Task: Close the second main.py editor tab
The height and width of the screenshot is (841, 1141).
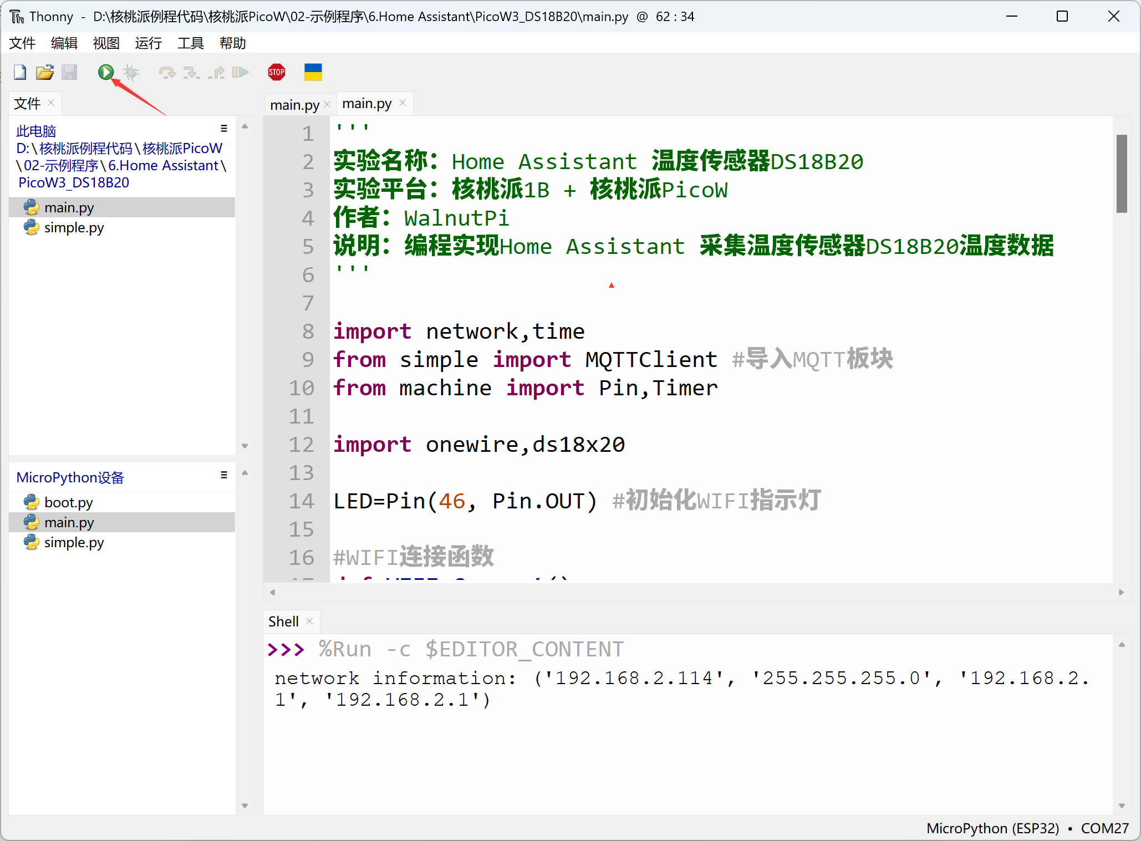Action: [403, 103]
